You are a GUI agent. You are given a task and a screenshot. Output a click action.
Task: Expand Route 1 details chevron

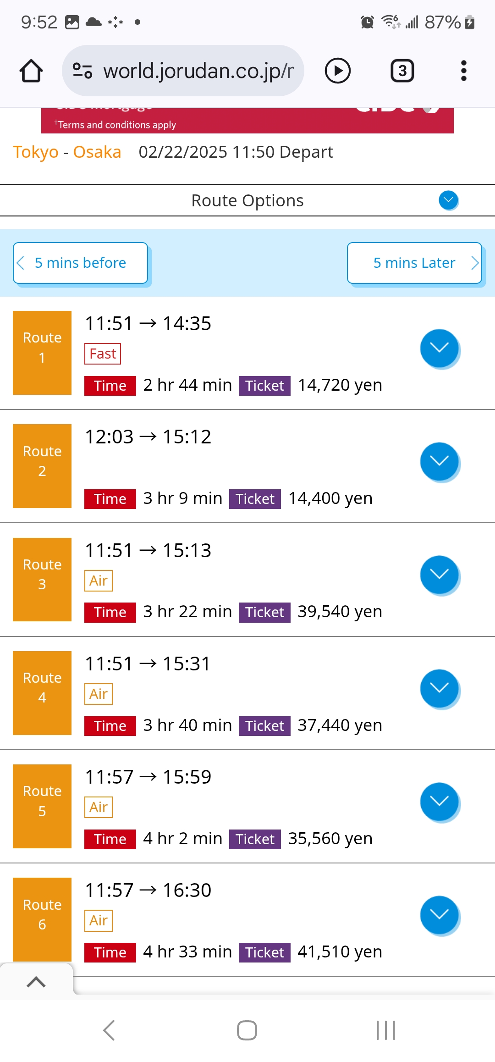(439, 348)
